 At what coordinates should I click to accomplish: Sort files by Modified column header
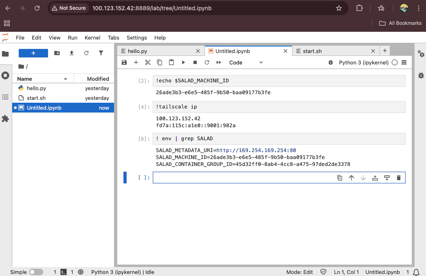pyautogui.click(x=94, y=79)
